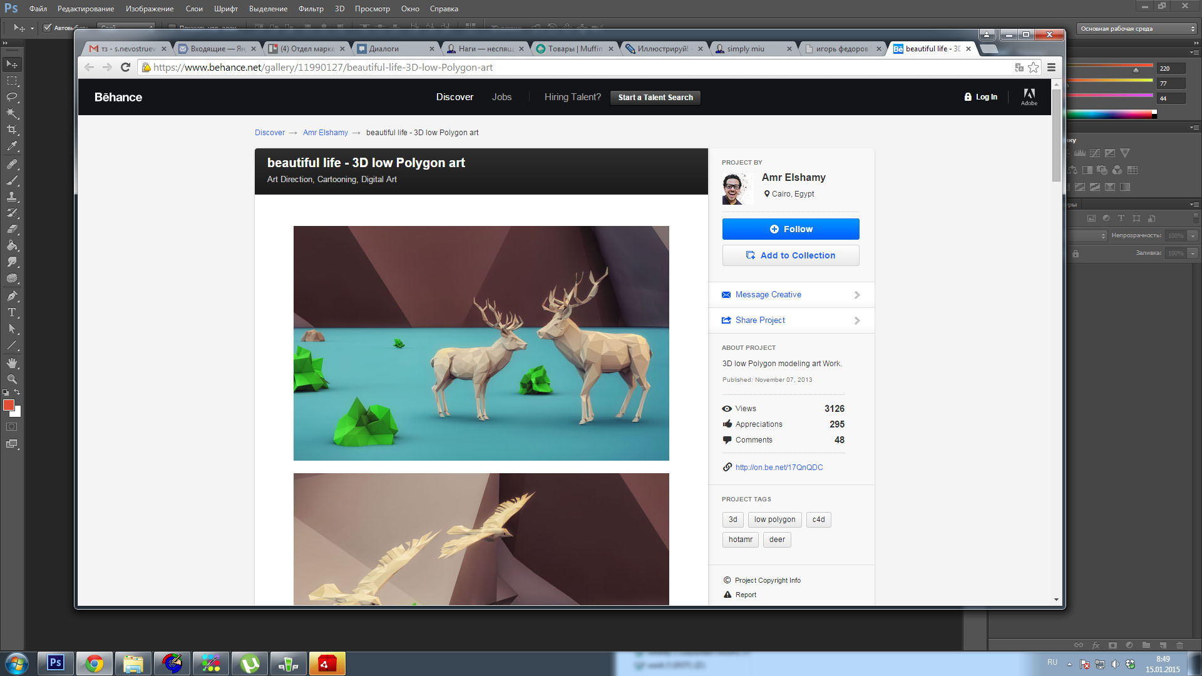Click the translate page icon in address bar
Image resolution: width=1202 pixels, height=676 pixels.
tap(1019, 67)
